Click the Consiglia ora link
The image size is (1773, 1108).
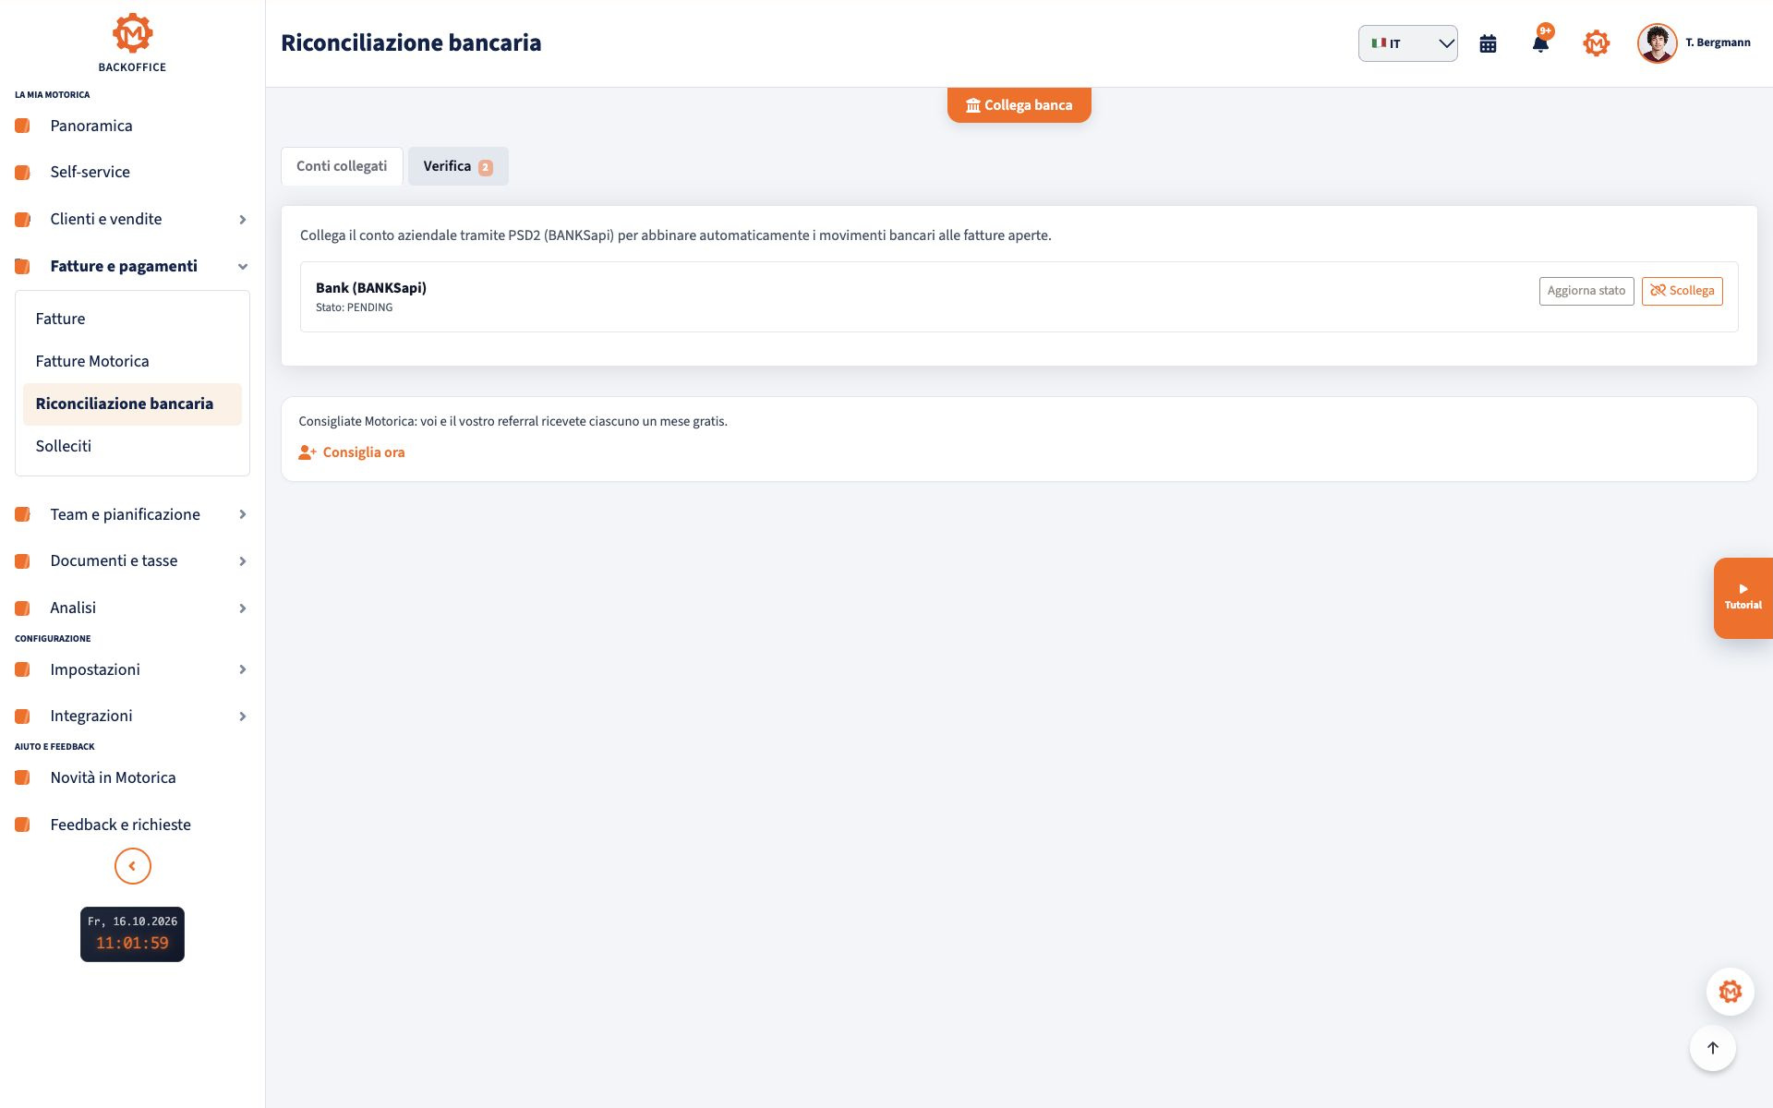(x=352, y=452)
